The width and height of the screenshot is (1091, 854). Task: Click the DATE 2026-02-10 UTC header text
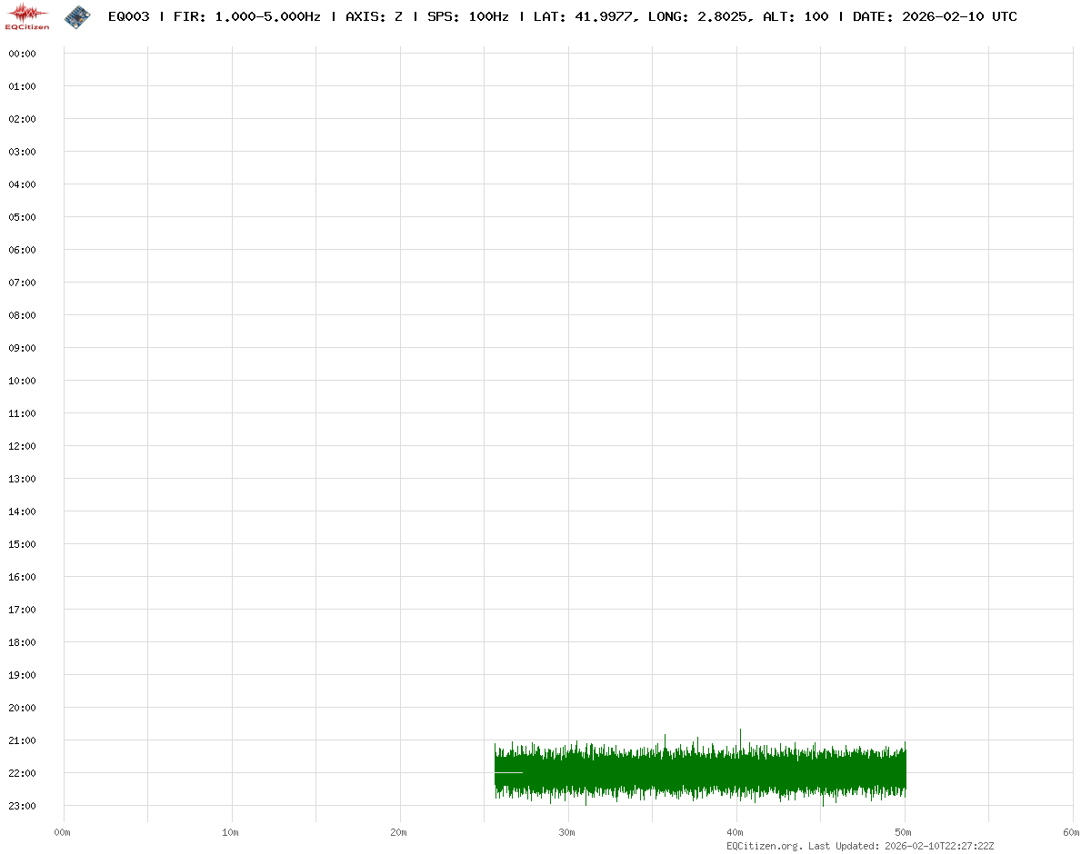(x=935, y=16)
